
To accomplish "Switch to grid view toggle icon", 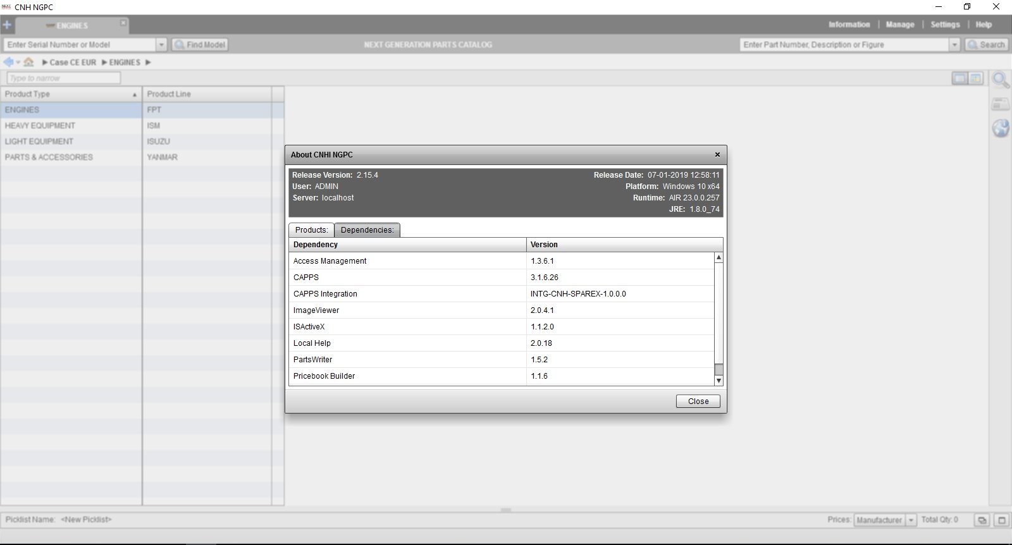I will [x=976, y=78].
